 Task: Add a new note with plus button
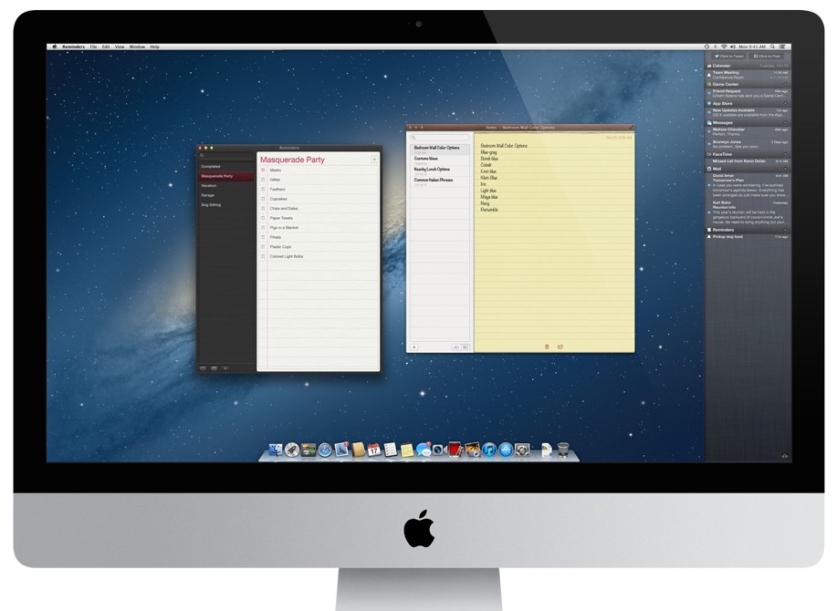[x=413, y=347]
